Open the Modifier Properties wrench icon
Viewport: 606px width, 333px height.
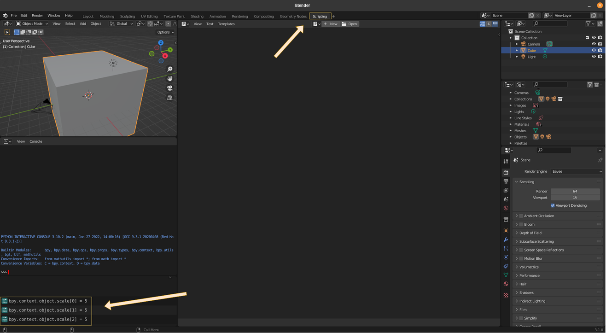click(x=506, y=240)
